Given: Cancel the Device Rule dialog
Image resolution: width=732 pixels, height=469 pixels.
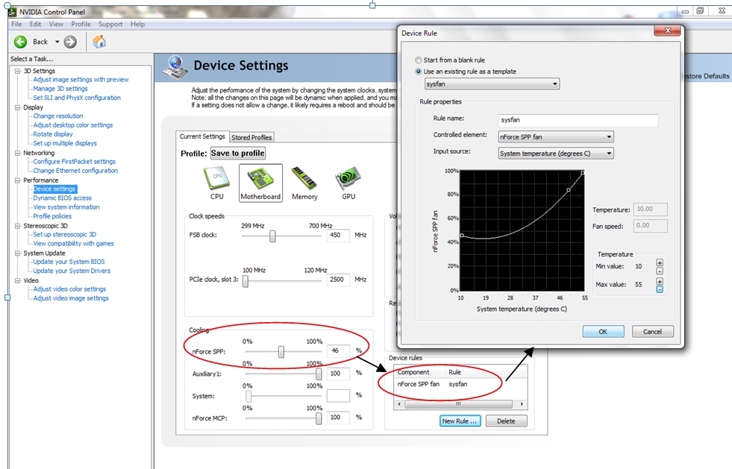Looking at the screenshot, I should (653, 331).
